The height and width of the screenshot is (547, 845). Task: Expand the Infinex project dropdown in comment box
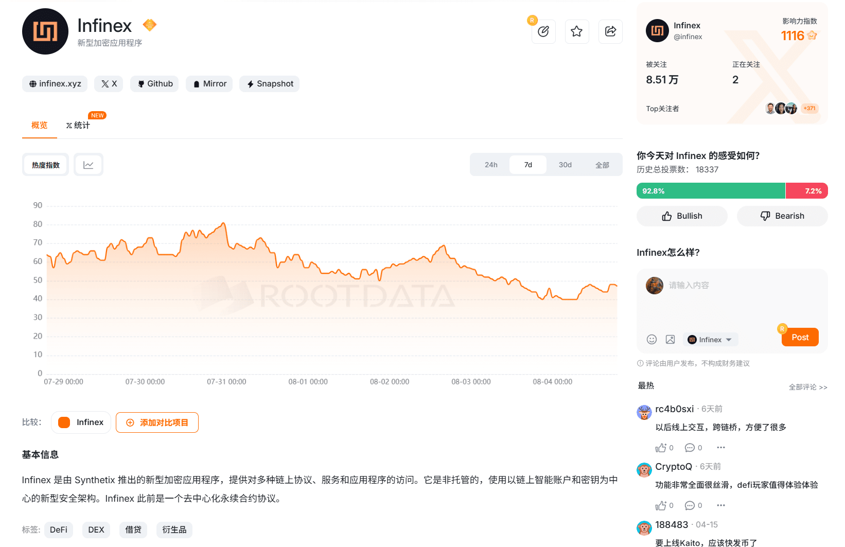tap(710, 340)
